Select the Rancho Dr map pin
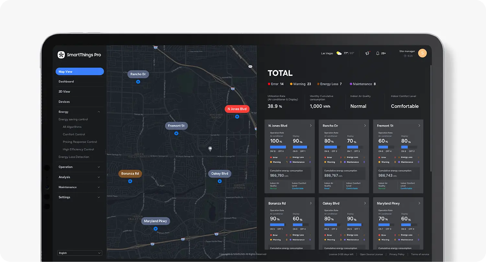 pyautogui.click(x=138, y=82)
